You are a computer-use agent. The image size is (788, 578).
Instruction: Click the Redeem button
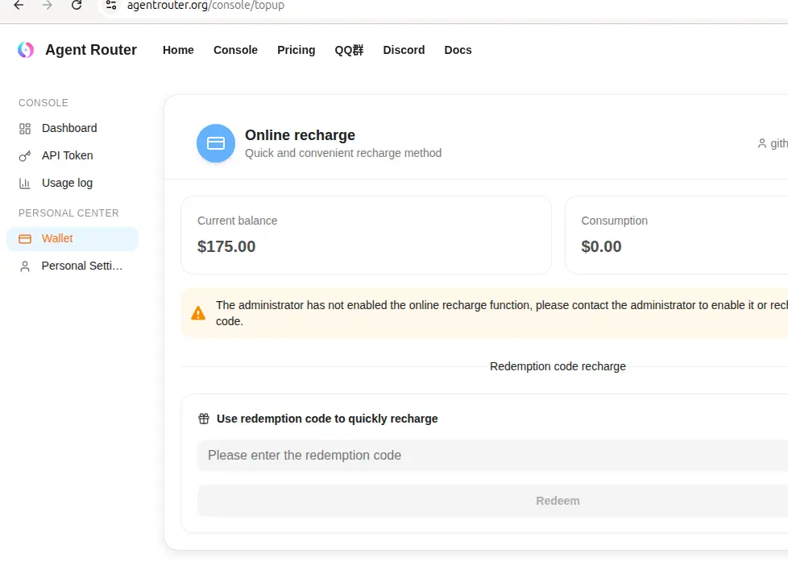click(492, 501)
